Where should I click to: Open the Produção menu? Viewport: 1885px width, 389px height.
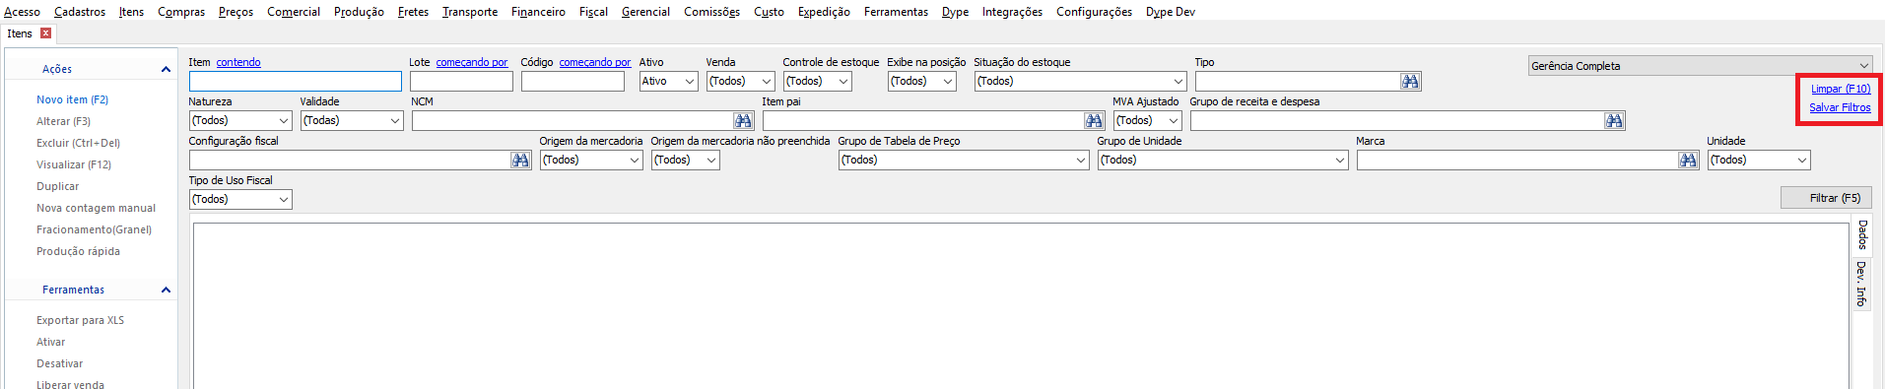(359, 12)
